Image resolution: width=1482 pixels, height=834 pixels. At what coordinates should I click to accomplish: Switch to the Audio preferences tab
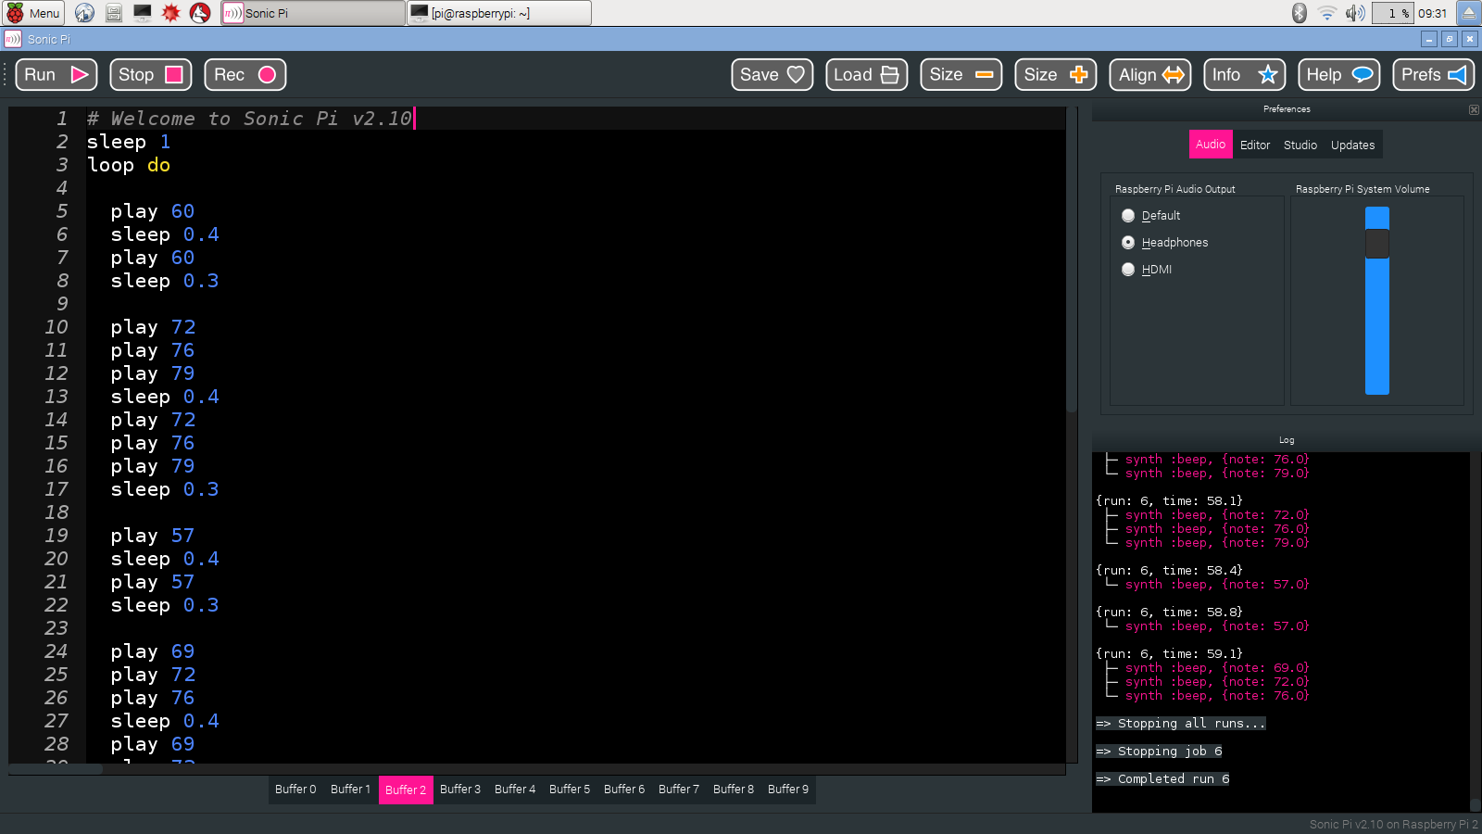[x=1211, y=145]
